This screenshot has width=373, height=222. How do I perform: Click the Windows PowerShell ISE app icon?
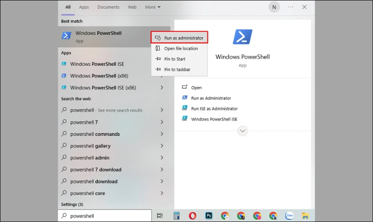coord(64,63)
